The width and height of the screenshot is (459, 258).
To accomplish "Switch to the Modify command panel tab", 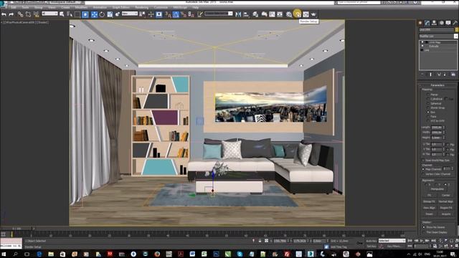I will (427, 23).
